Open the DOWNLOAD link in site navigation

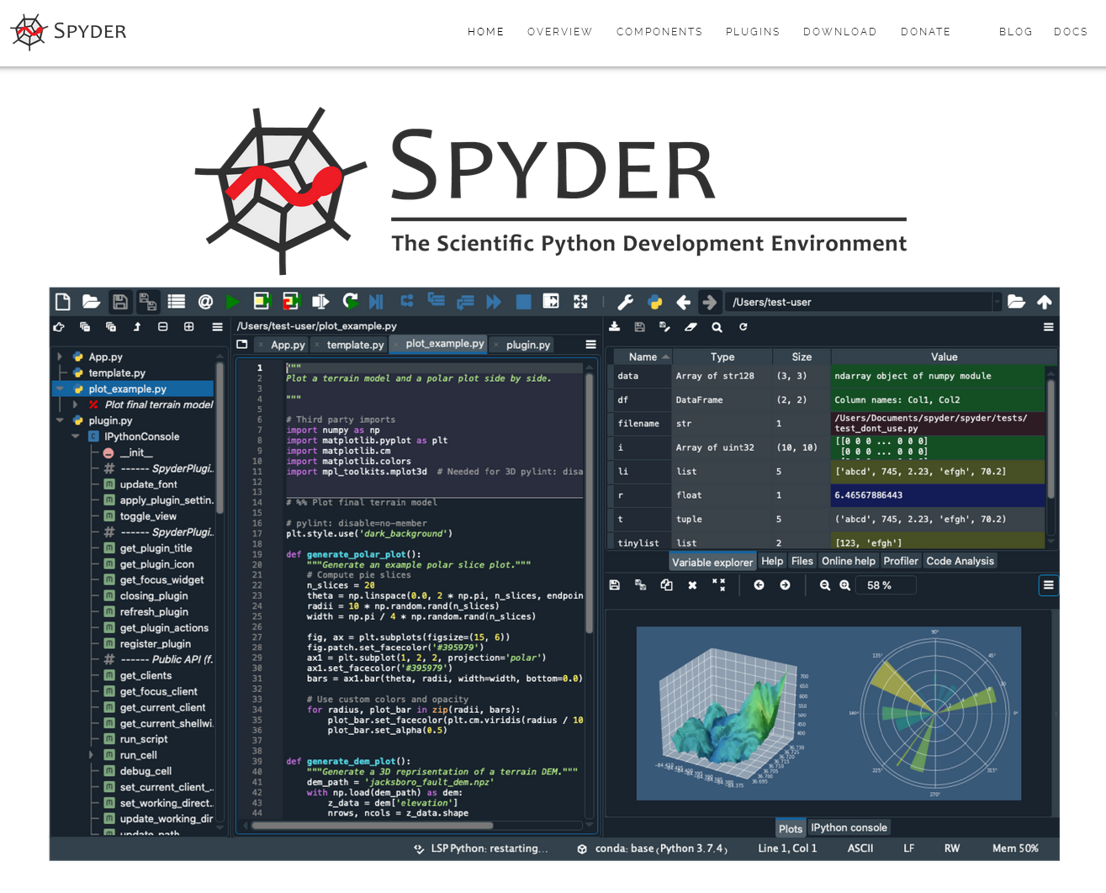click(839, 32)
